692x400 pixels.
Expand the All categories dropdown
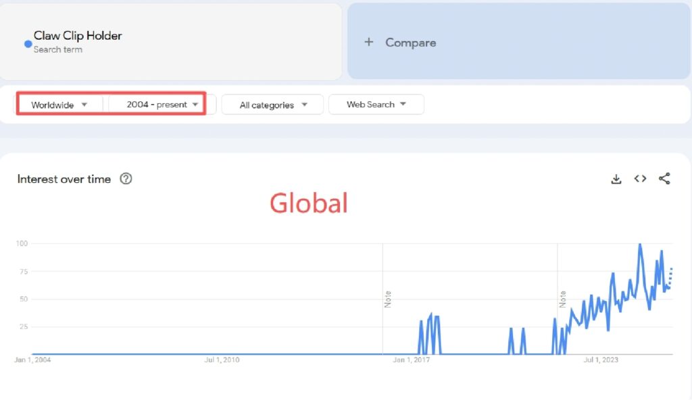273,105
